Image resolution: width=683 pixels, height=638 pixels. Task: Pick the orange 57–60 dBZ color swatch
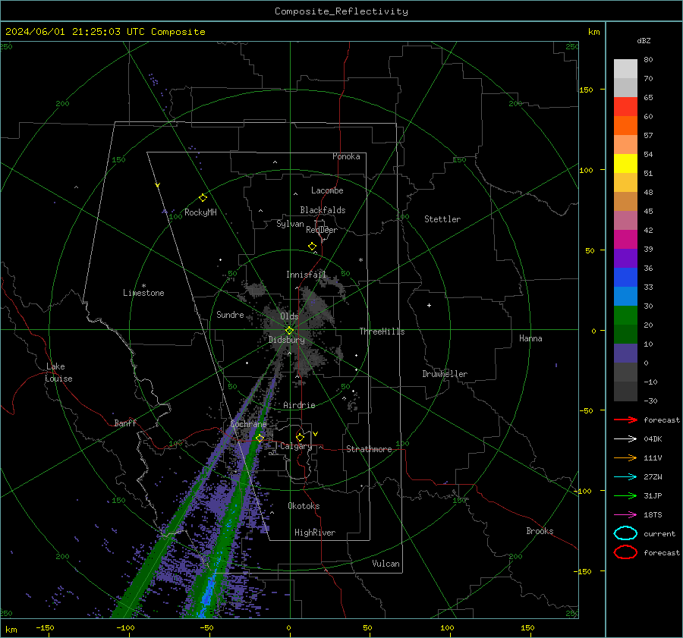[x=625, y=126]
